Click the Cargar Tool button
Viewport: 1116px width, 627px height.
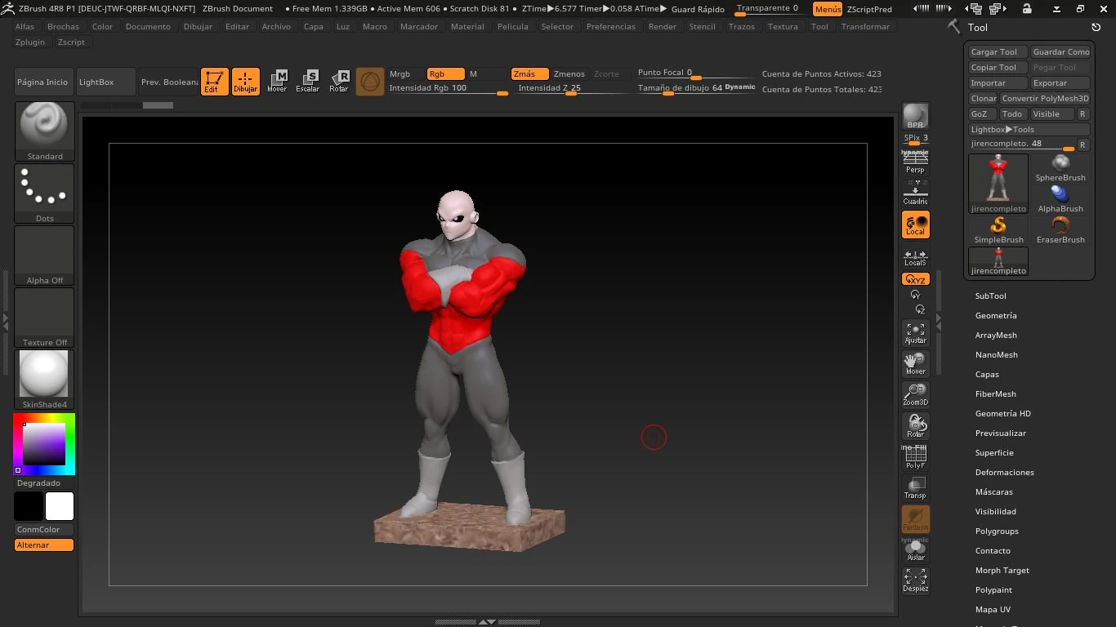[x=998, y=51]
